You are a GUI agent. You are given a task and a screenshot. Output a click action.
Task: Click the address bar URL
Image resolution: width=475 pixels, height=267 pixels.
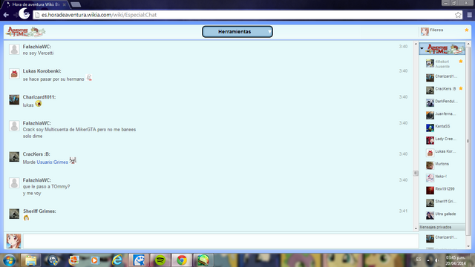click(99, 15)
